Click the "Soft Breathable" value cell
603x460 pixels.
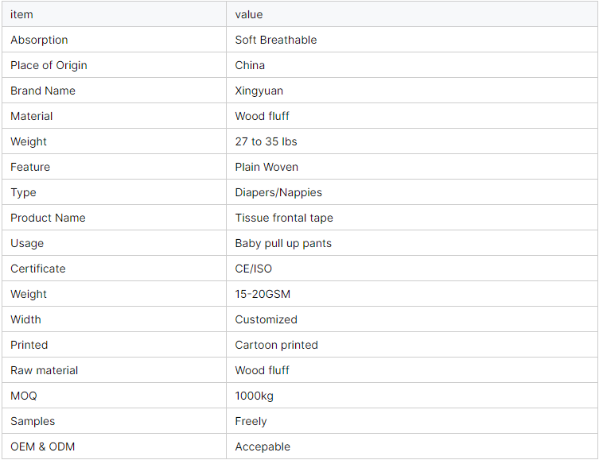coord(276,40)
